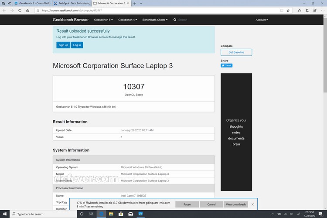Click the Edge browser taskbar icon
This screenshot has height=218, width=327.
[101, 214]
